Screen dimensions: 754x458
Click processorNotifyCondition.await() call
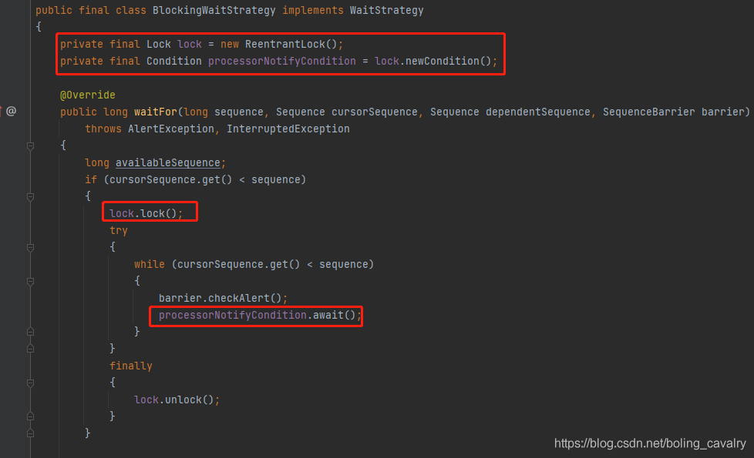coord(257,316)
